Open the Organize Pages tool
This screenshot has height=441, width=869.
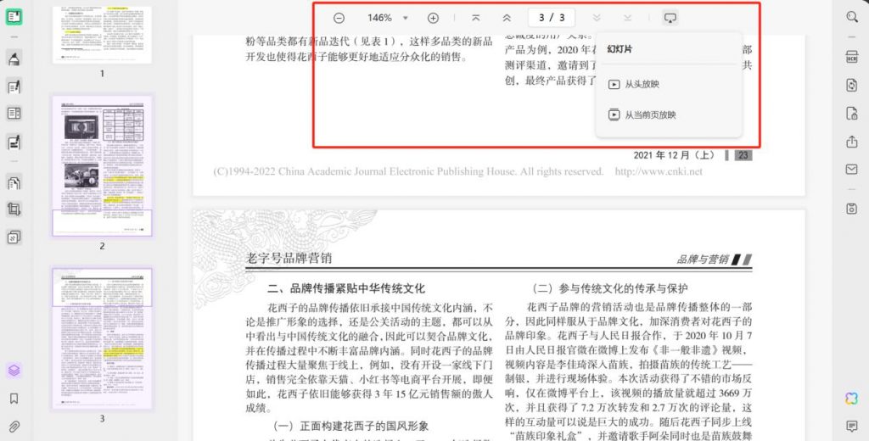14,181
